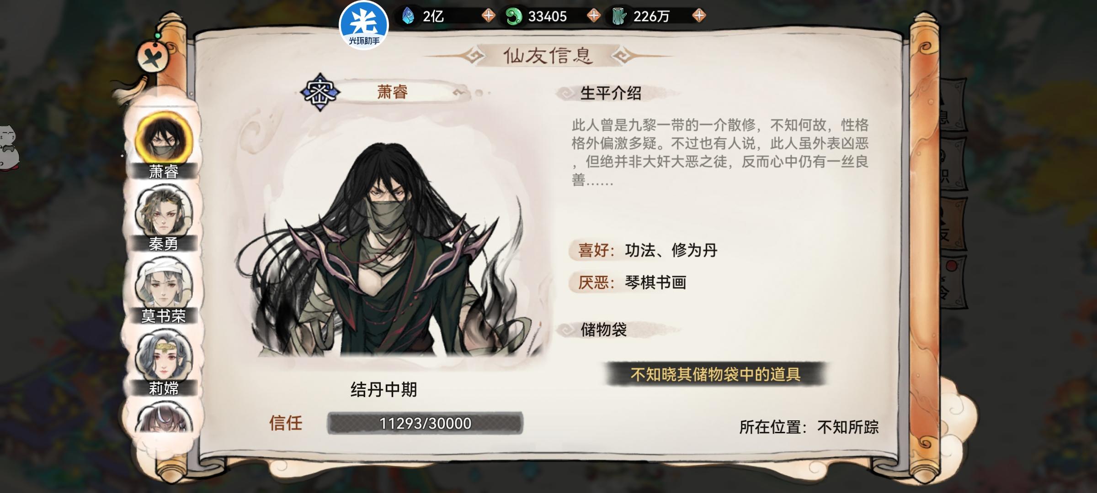Open the 光环助手 floating assistant icon

click(364, 25)
